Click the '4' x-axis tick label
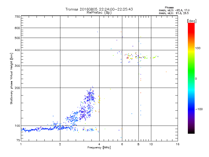This screenshot has height=157, width=209. point(99,144)
